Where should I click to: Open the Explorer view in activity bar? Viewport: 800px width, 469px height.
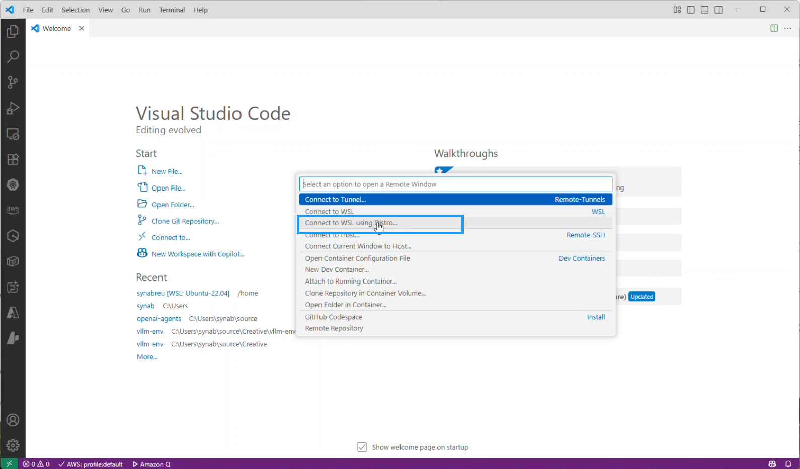[13, 31]
